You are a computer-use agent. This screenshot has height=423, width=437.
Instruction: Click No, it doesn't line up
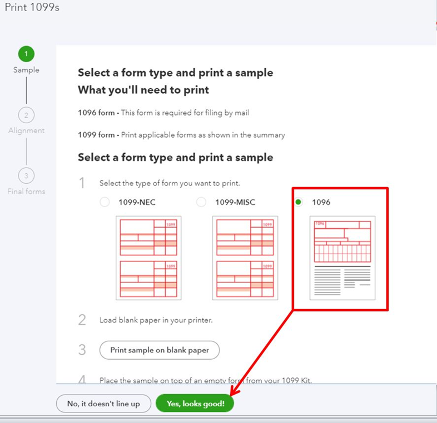tap(103, 404)
